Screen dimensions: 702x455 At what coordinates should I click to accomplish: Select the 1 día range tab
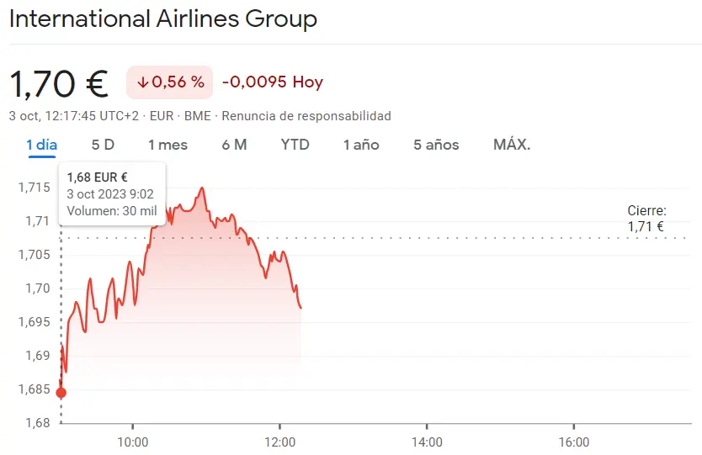[42, 145]
